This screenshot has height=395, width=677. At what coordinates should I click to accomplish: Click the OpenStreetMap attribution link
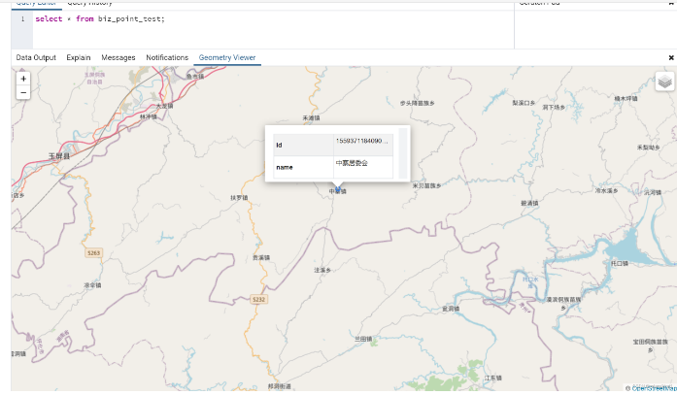click(653, 388)
